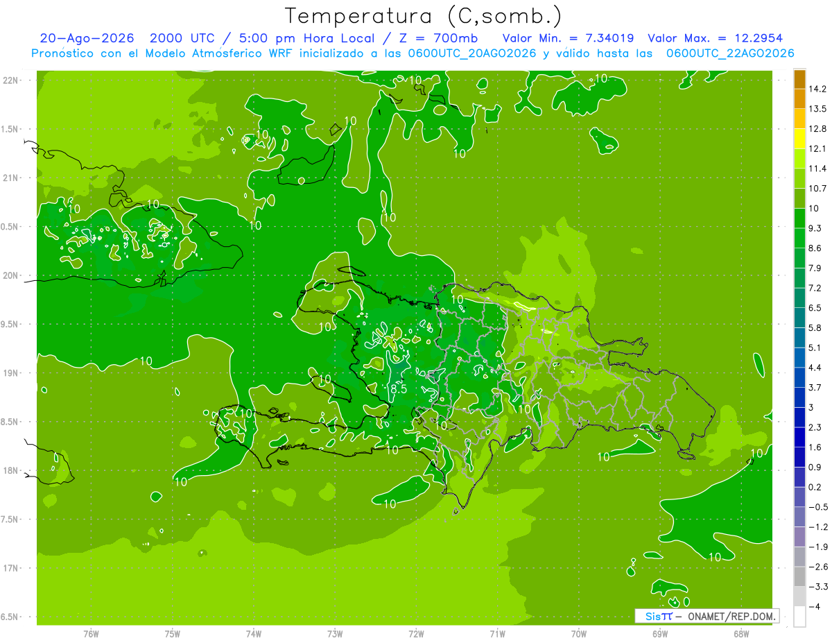This screenshot has width=832, height=643.
Task: Click the '71W' longitude axis label
Action: tap(497, 634)
